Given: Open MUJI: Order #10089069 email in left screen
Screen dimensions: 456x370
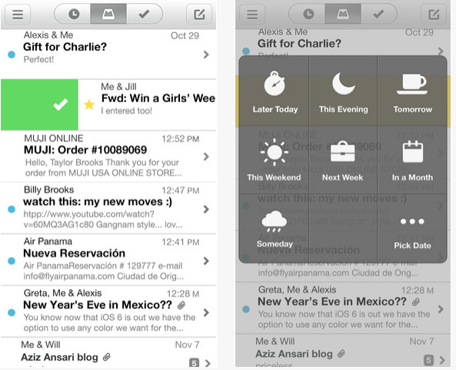Looking at the screenshot, I should (108, 157).
